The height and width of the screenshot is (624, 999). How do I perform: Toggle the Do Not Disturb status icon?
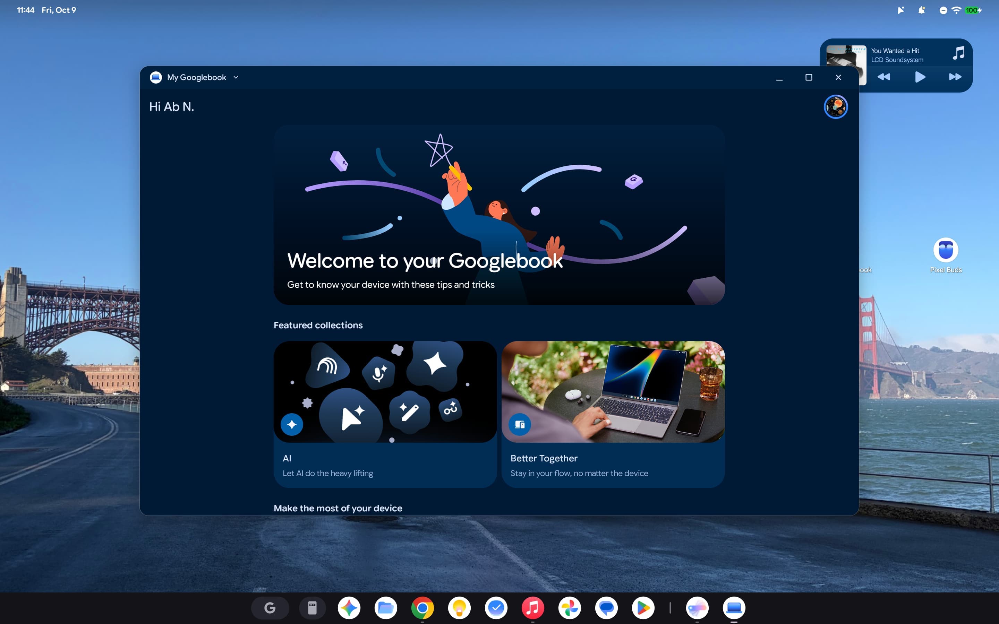(x=943, y=10)
